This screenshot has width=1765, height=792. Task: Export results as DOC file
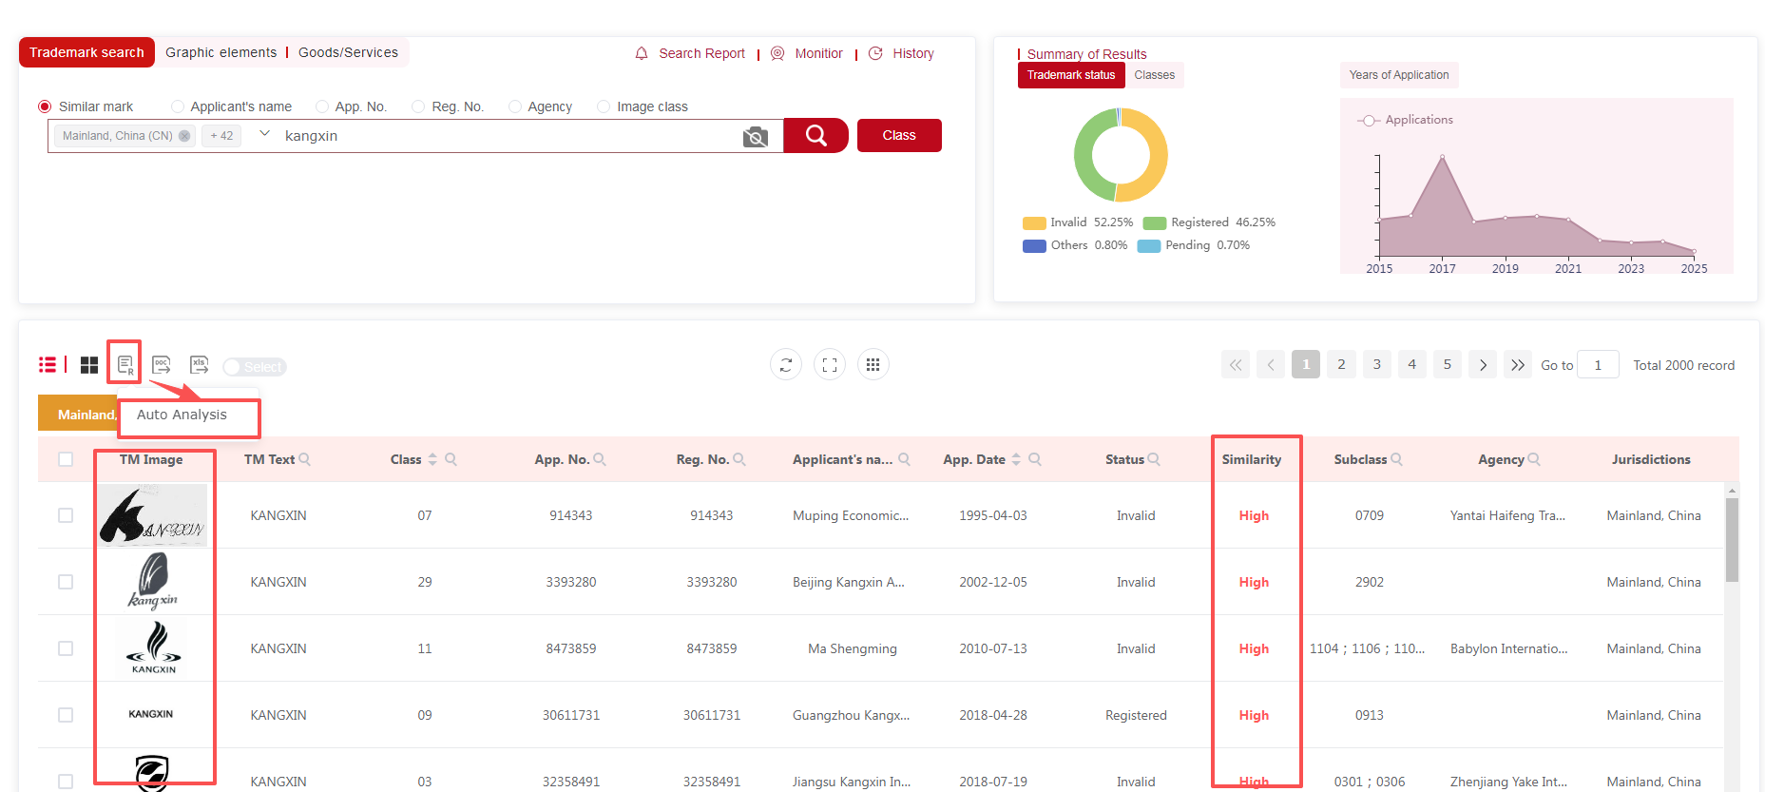tap(162, 365)
